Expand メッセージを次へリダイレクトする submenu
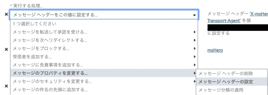This screenshot has height=95, width=268. (x=104, y=40)
